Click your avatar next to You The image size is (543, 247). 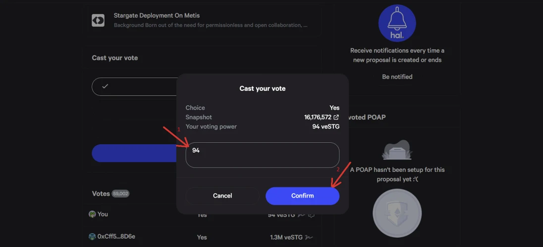[92, 214]
